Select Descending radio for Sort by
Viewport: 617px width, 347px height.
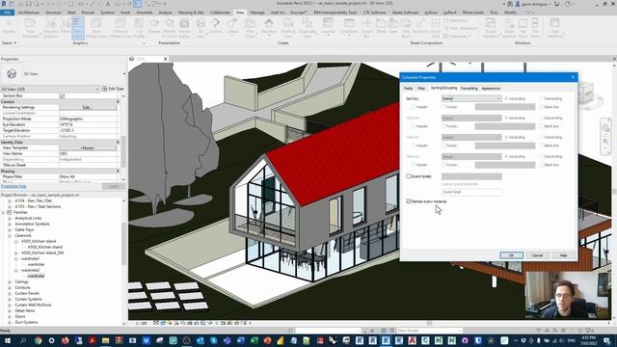click(542, 98)
